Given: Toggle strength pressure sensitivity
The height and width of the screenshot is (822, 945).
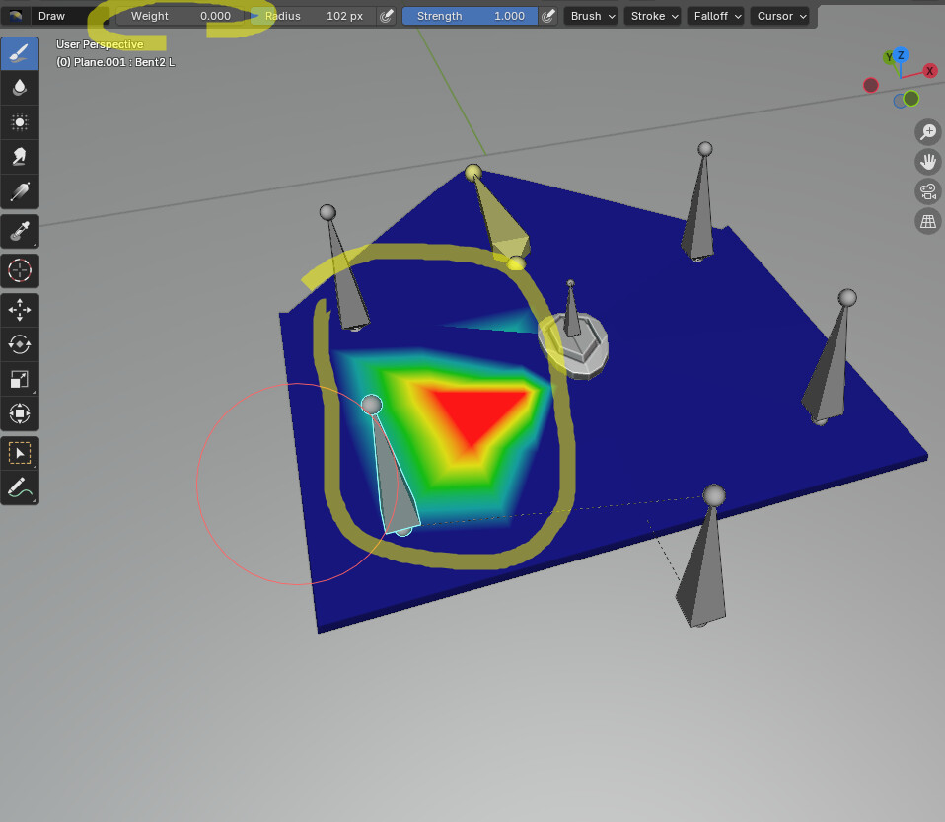Looking at the screenshot, I should click(x=547, y=16).
